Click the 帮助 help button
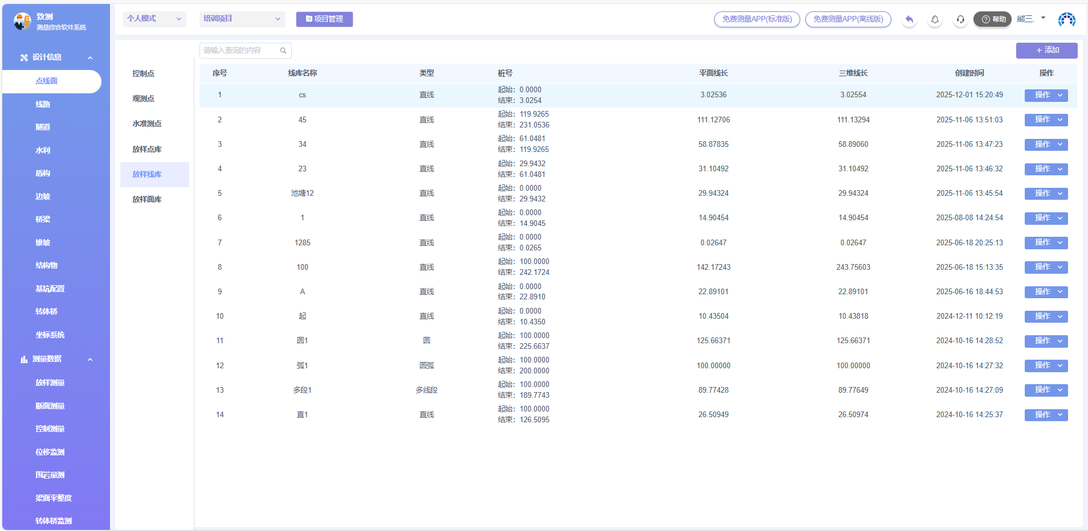The width and height of the screenshot is (1088, 531). point(992,19)
